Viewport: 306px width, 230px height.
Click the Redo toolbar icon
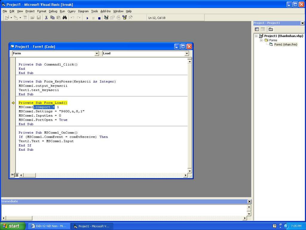point(79,18)
